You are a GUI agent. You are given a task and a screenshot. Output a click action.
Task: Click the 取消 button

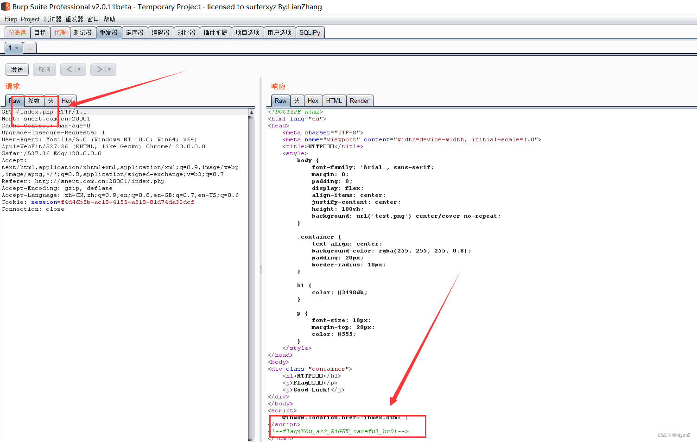click(44, 69)
